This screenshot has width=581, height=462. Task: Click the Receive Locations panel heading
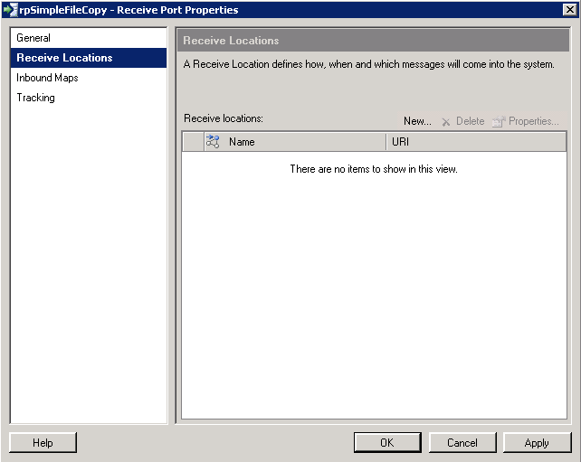coord(231,41)
